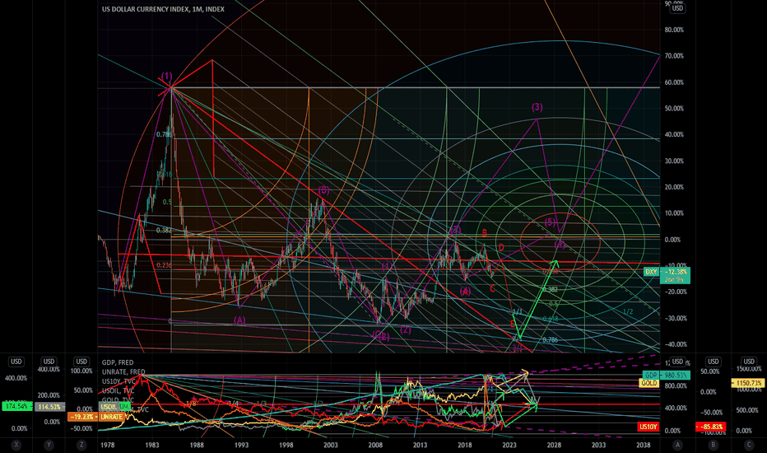Click the 2028 time axis label

click(554, 445)
